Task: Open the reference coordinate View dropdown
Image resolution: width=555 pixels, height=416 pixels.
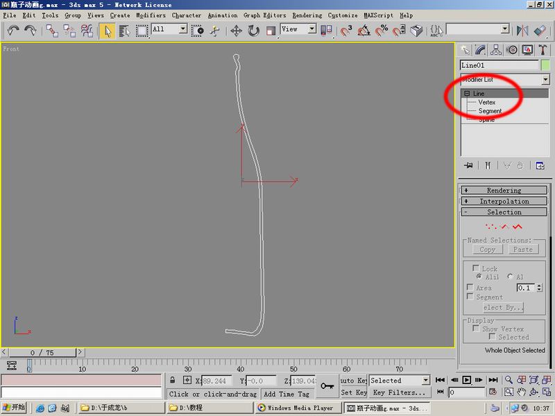Action: pos(311,28)
